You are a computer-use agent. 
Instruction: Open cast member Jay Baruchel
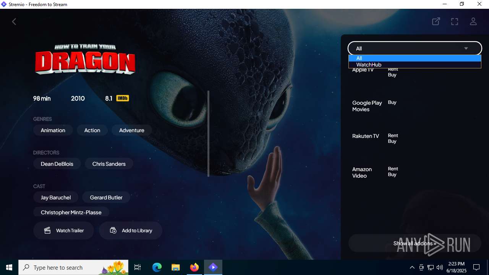56,197
